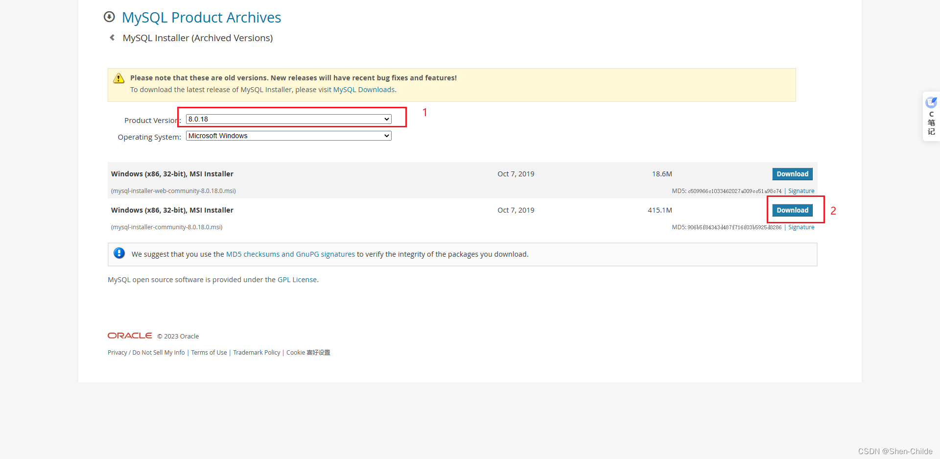The width and height of the screenshot is (940, 459).
Task: Follow the MySQL Downloads link
Action: (x=364, y=90)
